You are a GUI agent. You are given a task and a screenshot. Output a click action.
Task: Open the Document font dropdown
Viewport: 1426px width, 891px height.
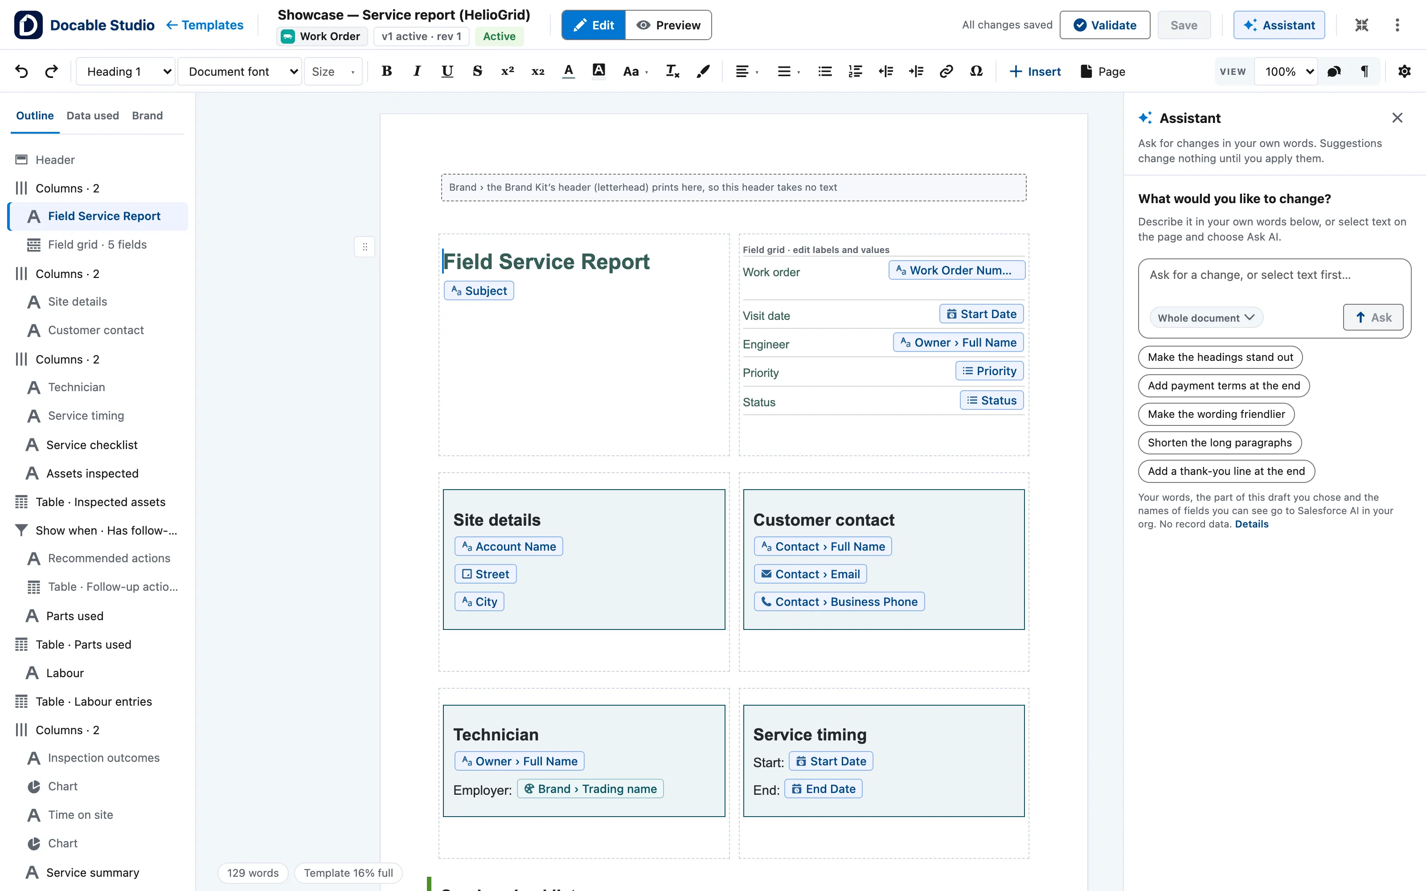[x=240, y=71]
